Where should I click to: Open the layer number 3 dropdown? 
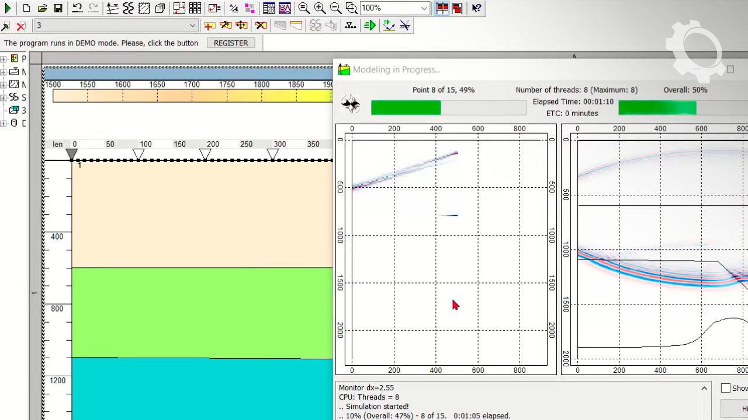click(192, 26)
